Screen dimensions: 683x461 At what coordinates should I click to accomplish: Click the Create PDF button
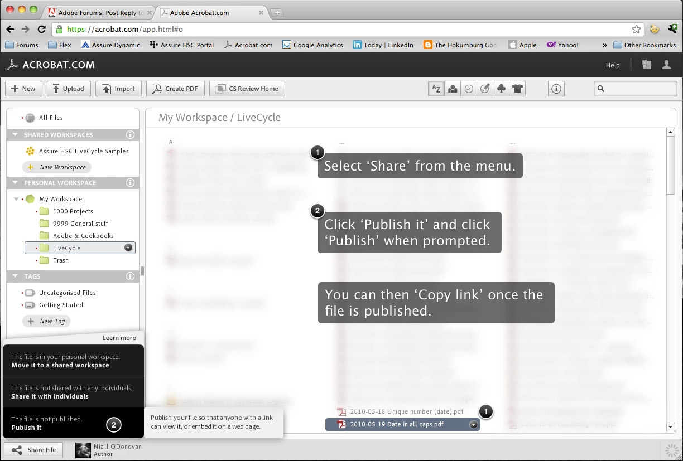pyautogui.click(x=175, y=89)
